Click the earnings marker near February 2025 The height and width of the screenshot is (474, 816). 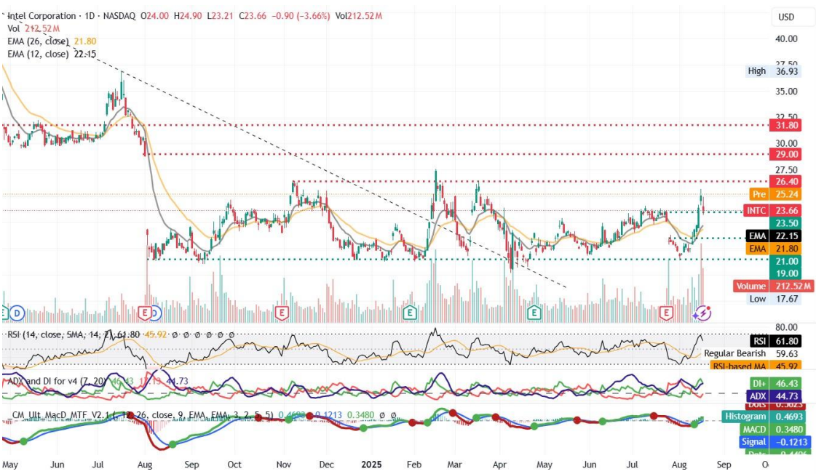pos(410,313)
